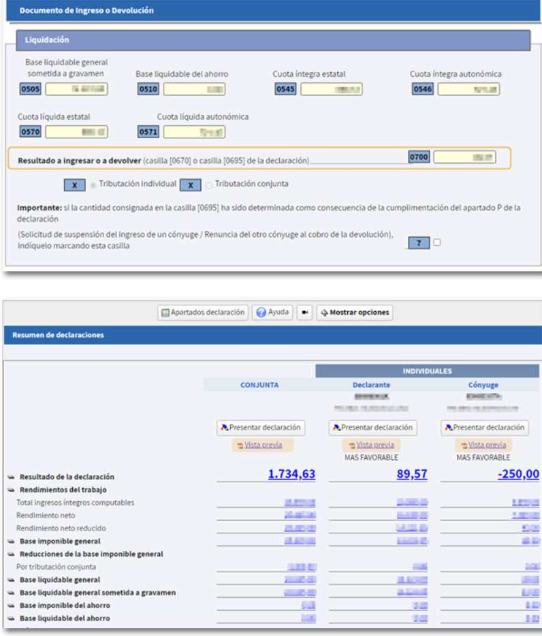Tick checkbox next to box 7
Image resolution: width=542 pixels, height=636 pixels.
click(437, 242)
